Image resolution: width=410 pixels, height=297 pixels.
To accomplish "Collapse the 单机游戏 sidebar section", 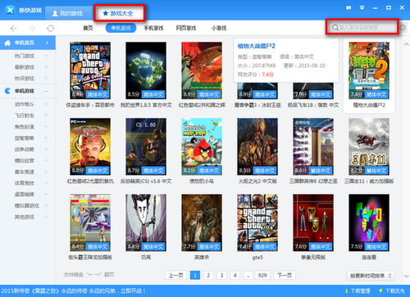I will click(x=46, y=91).
